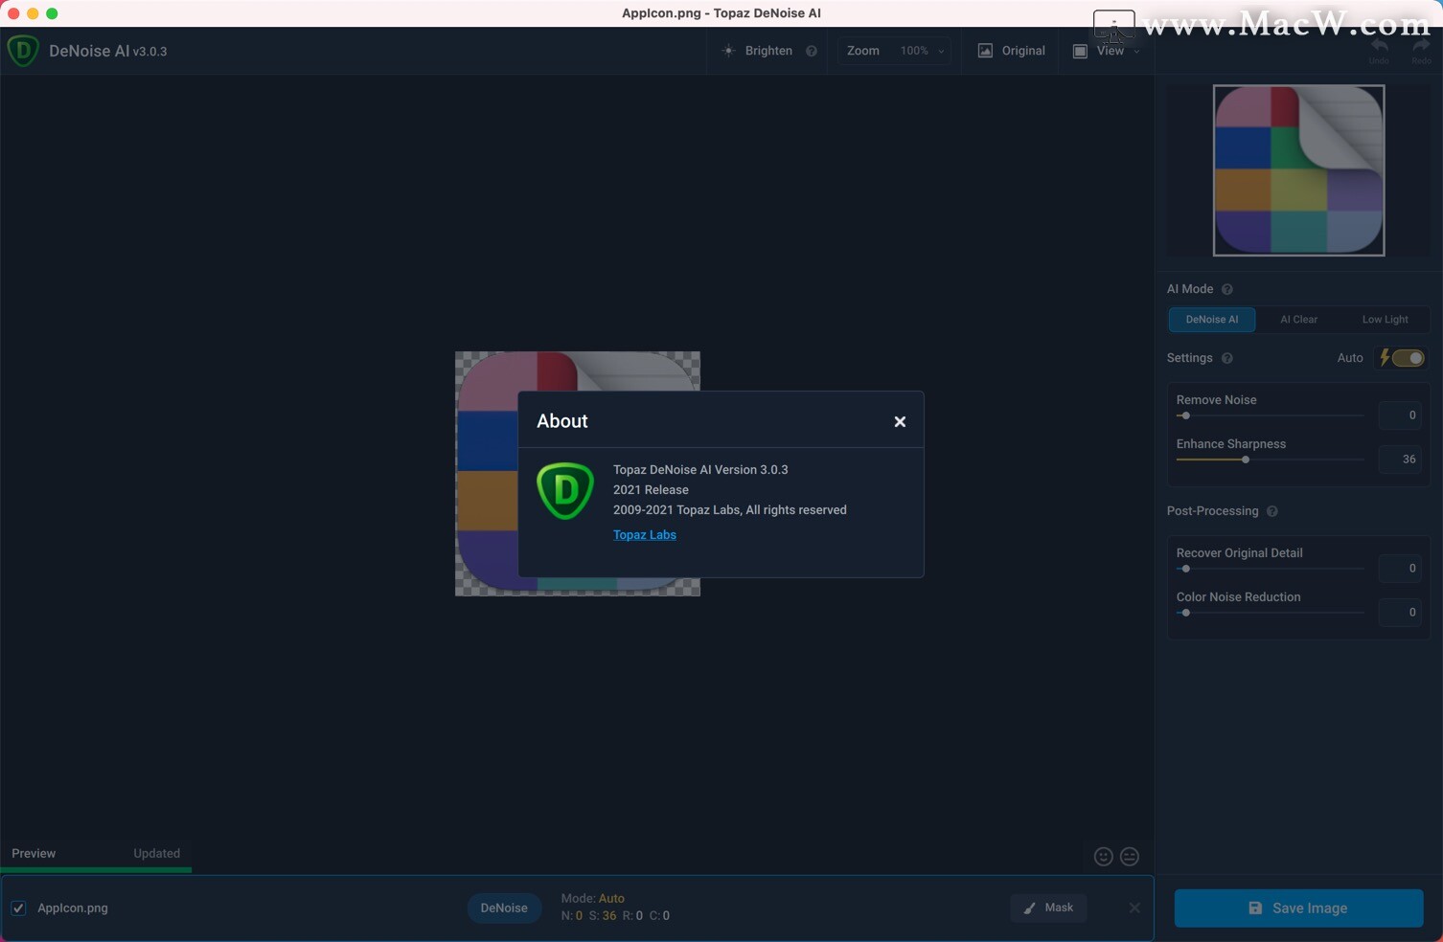Viewport: 1443px width, 942px height.
Task: Click the macOS green fullscreen button
Action: click(x=52, y=13)
